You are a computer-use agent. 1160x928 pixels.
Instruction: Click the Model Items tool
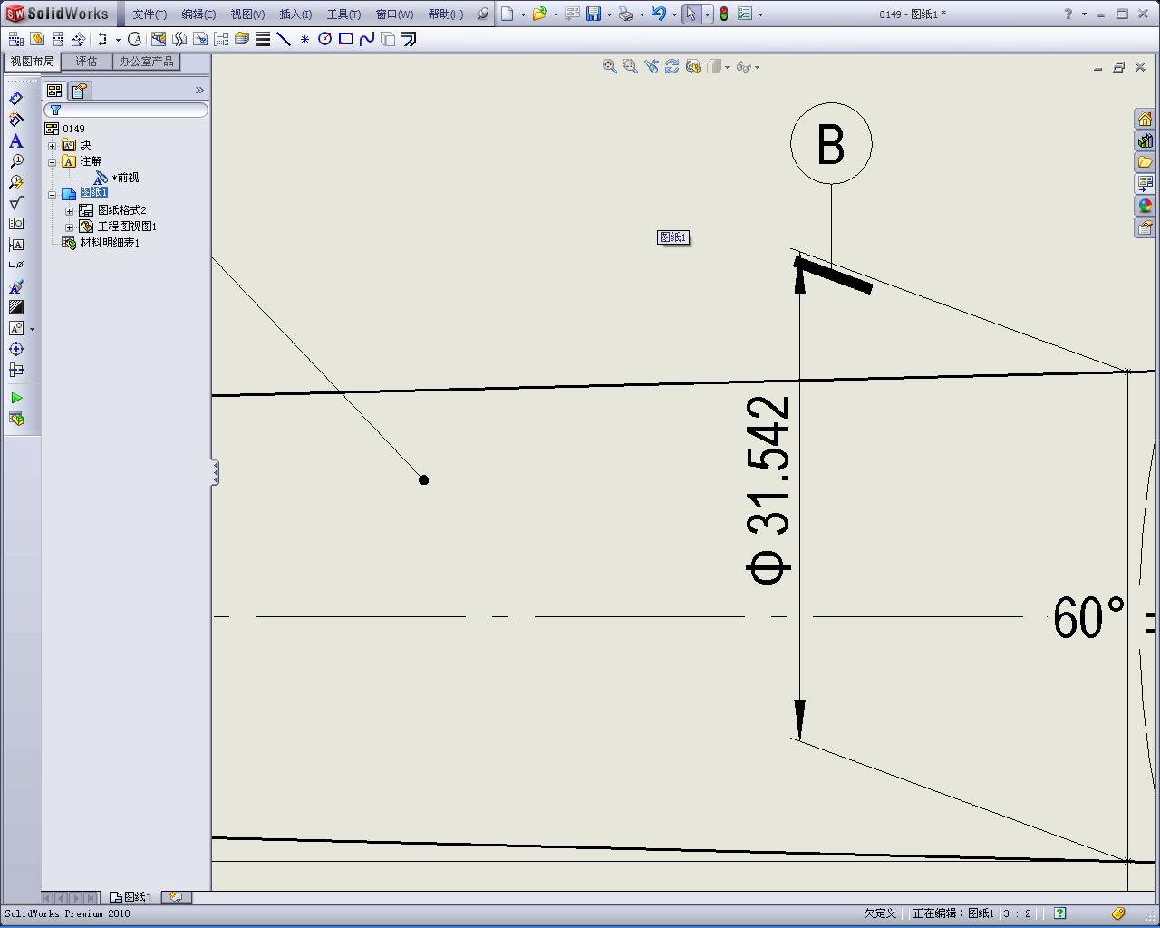[x=16, y=120]
